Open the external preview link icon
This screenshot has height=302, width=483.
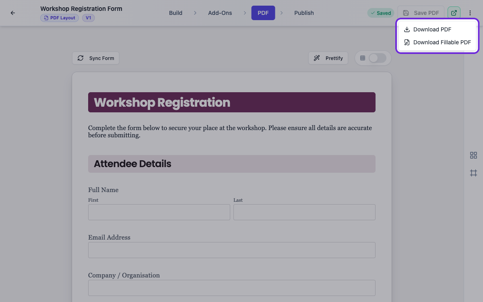(x=454, y=13)
